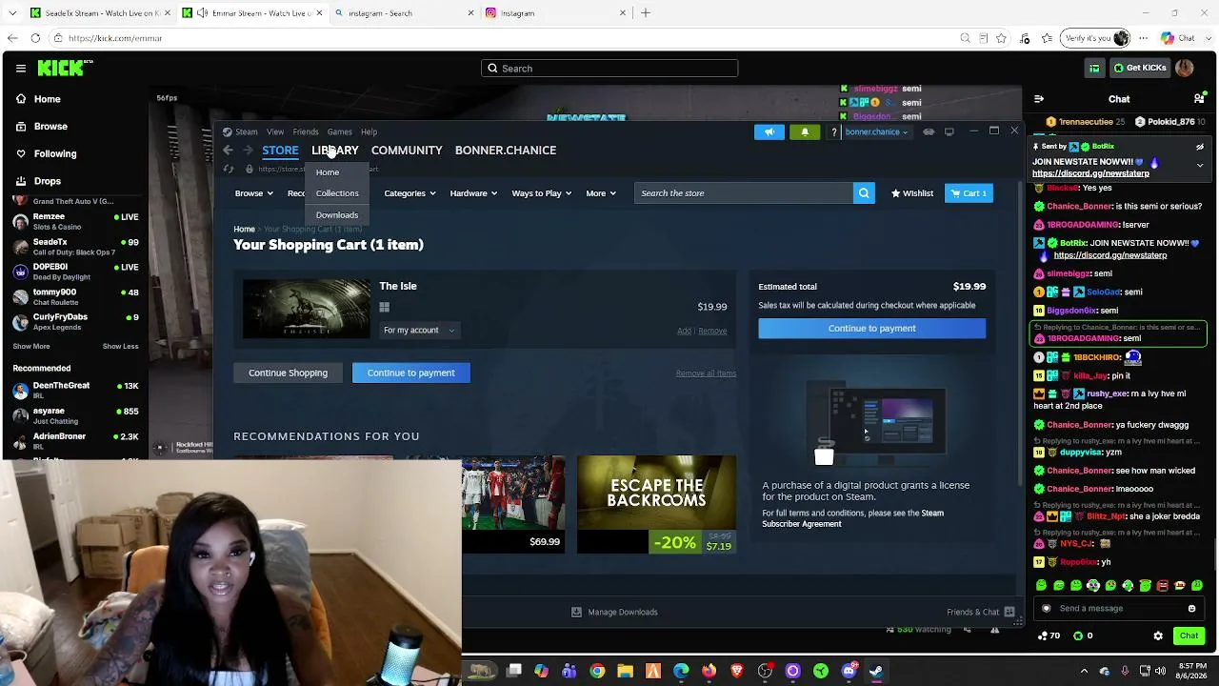The image size is (1219, 686).
Task: Open File Explorer from the taskbar
Action: pyautogui.click(x=625, y=671)
